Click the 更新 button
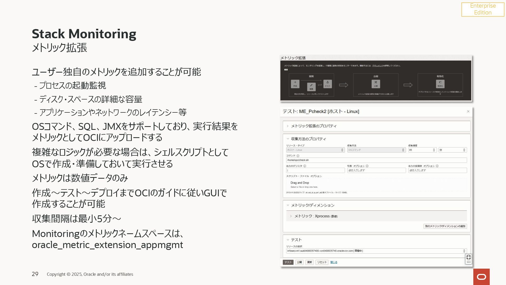 309,262
